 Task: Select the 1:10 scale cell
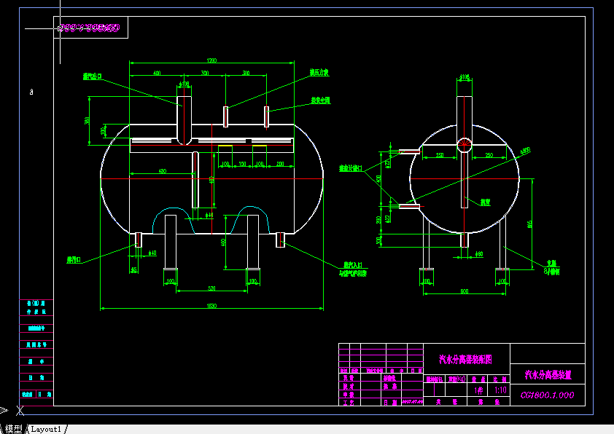tap(500, 390)
